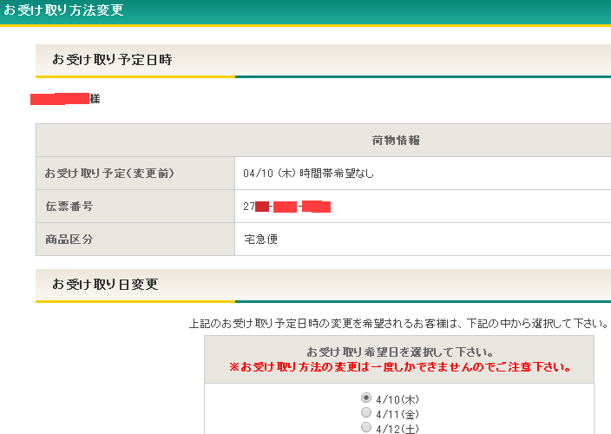
Task: Click the 様 honorific after the name
Action: [95, 99]
